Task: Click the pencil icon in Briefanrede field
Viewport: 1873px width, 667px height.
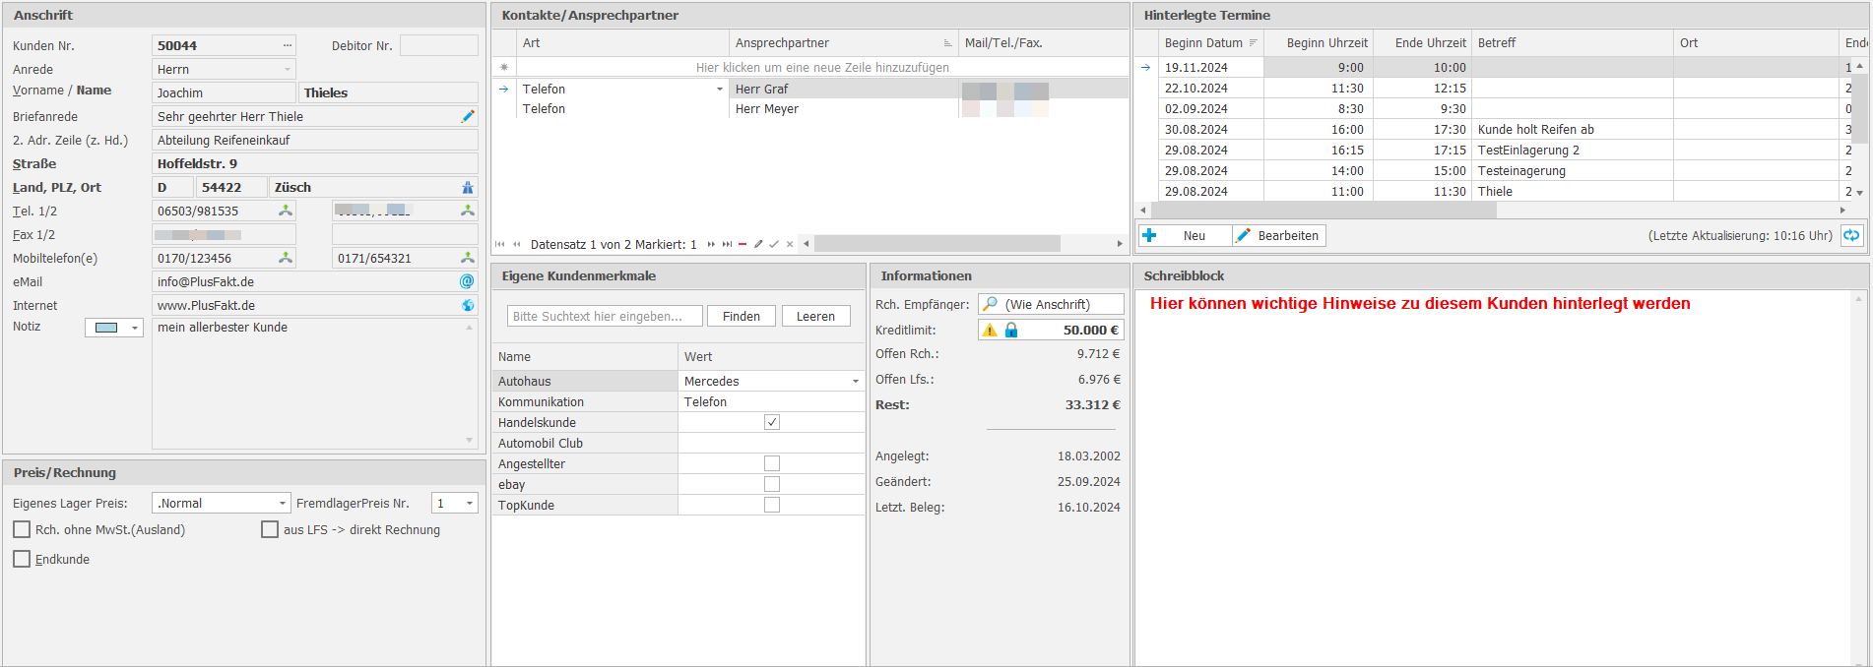Action: pos(468,116)
